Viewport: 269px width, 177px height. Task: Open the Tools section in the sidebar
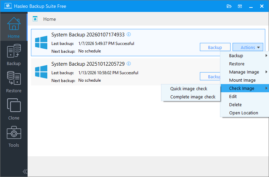tap(14, 136)
